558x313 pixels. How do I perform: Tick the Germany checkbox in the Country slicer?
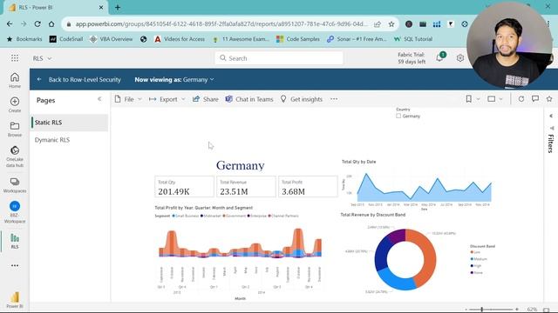coord(398,116)
